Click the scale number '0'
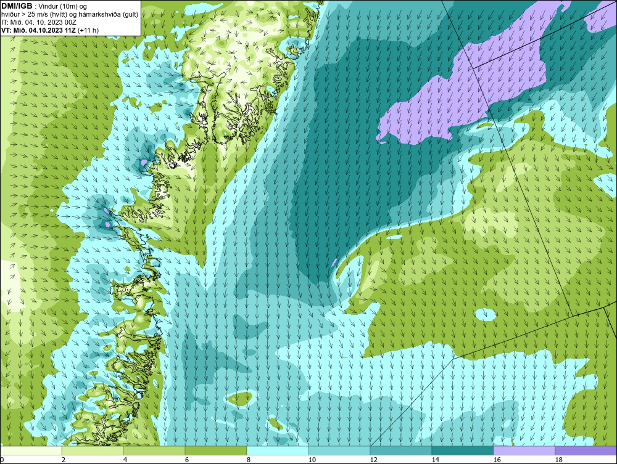Screen dimensions: 617x464 (x=2, y=460)
